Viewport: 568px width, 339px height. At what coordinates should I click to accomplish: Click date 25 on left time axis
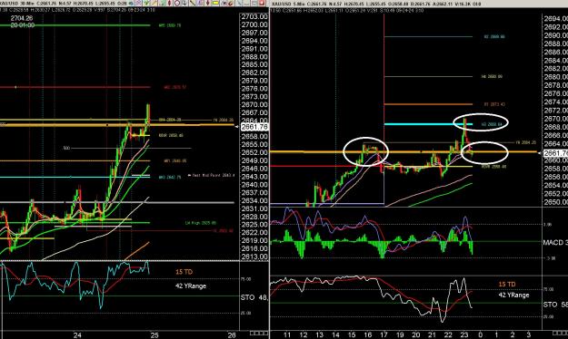(x=154, y=335)
